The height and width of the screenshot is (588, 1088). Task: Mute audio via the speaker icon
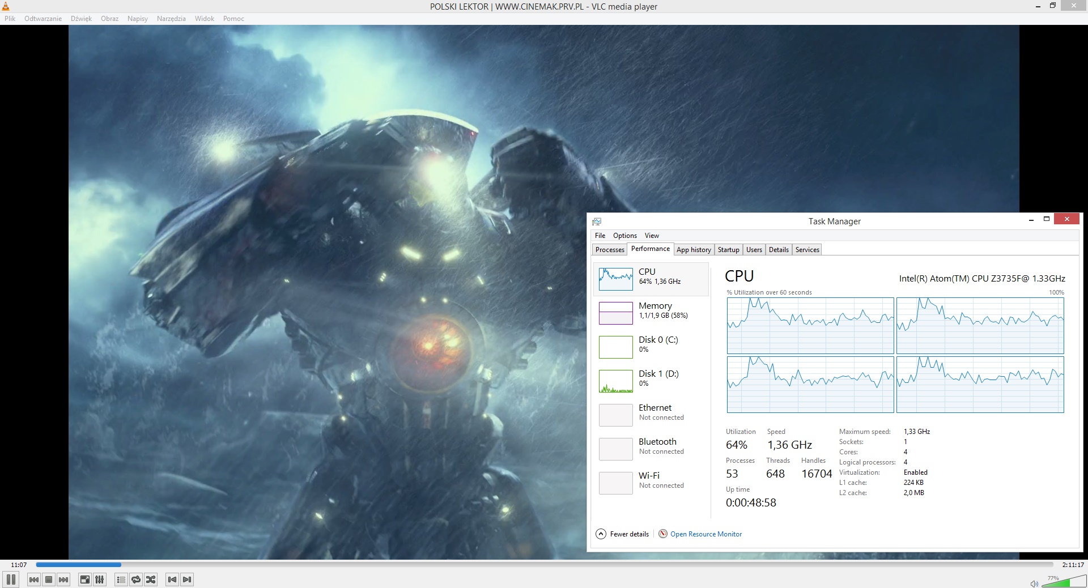pos(1034,583)
